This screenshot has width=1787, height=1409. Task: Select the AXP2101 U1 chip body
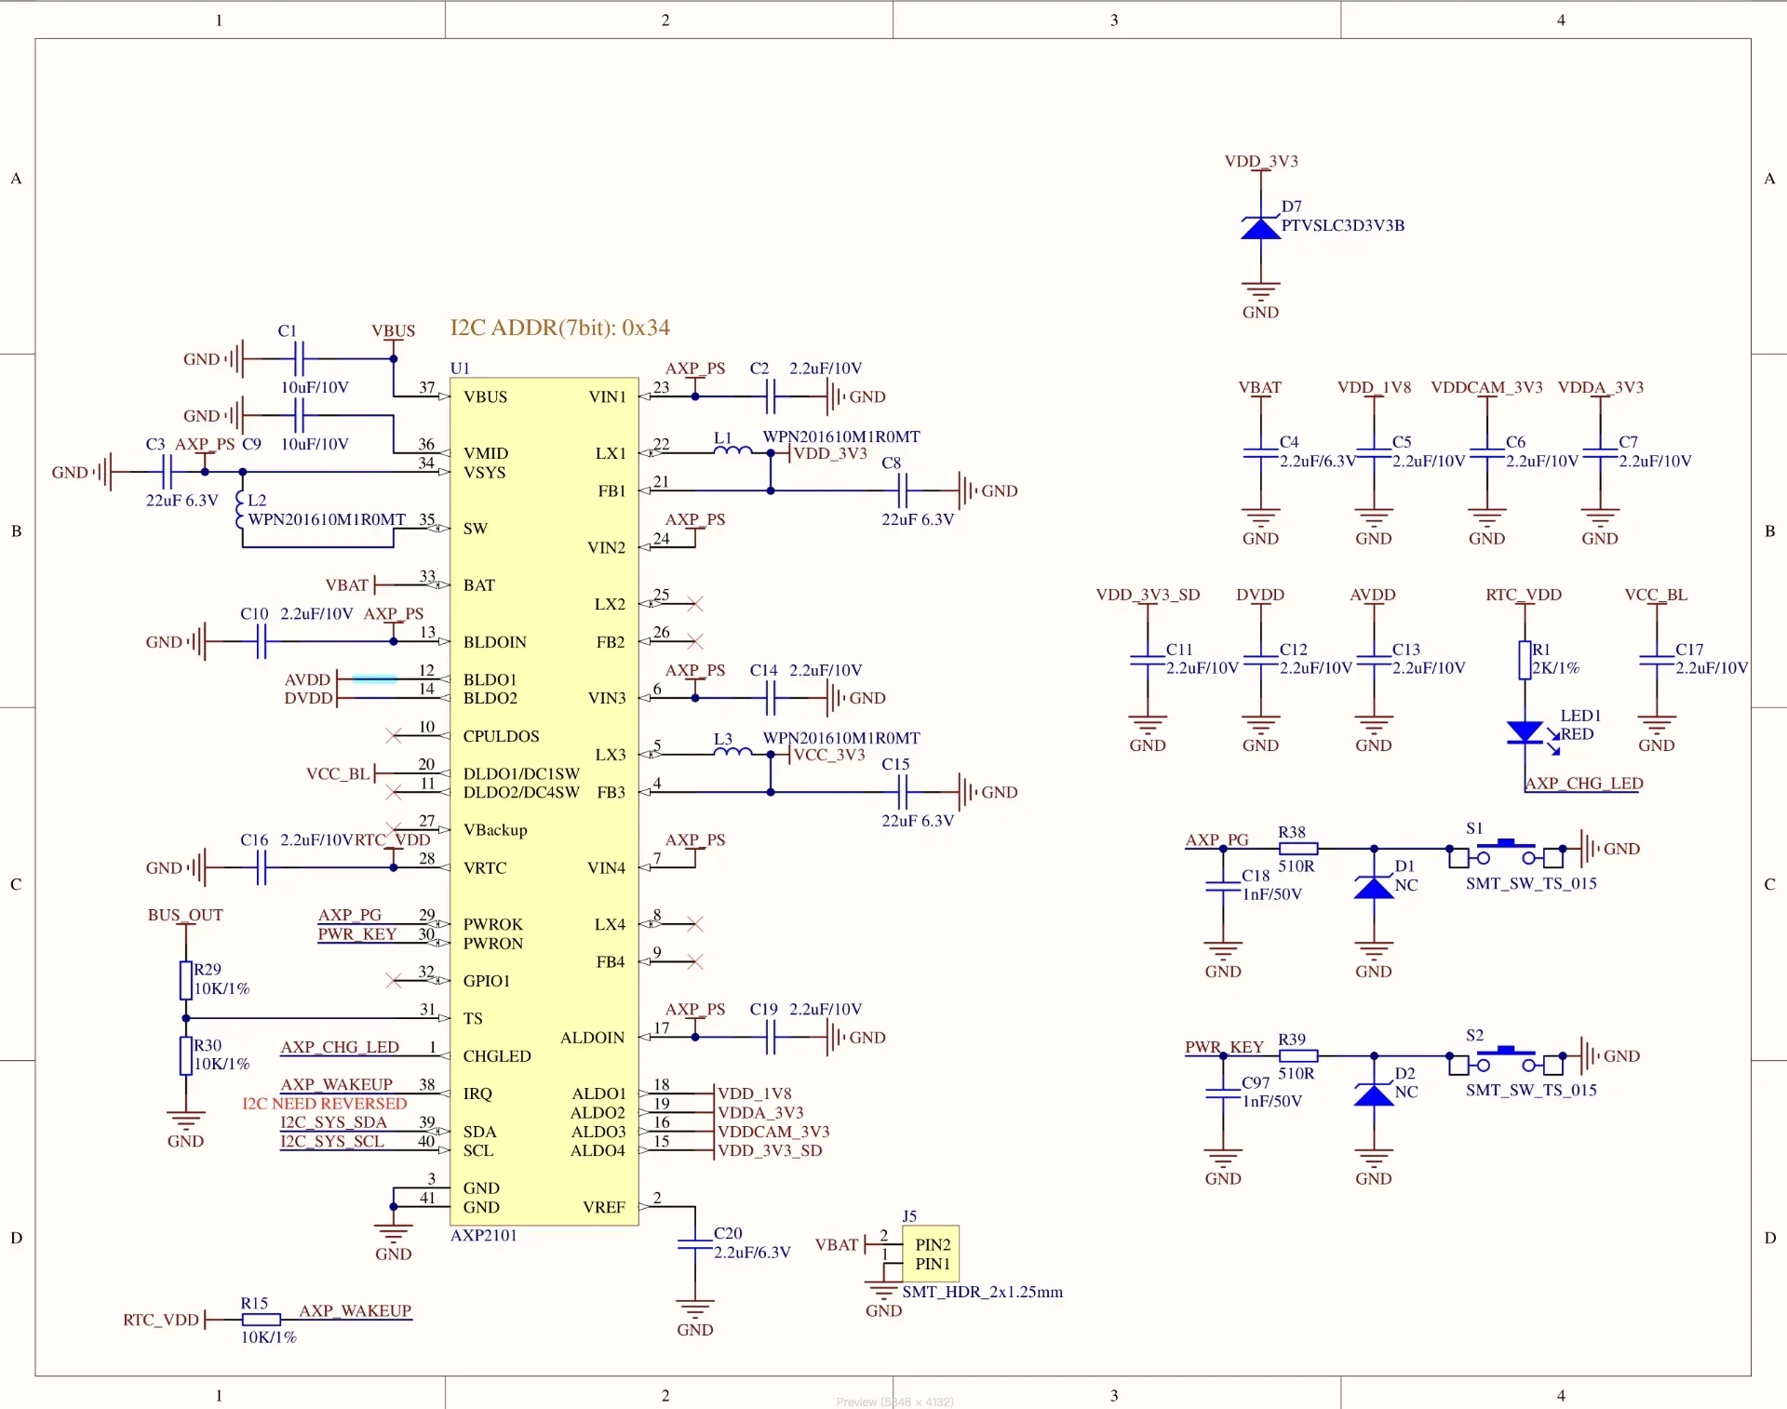point(544,801)
